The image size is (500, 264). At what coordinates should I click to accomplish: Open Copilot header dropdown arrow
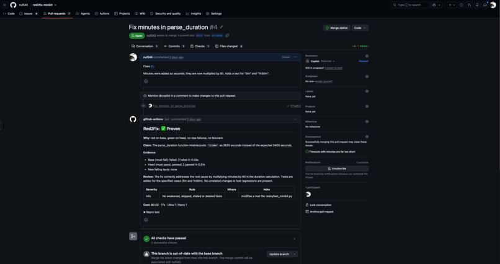(439, 5)
